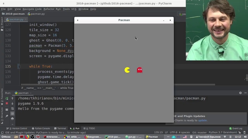Click the if __name__ == '__main__' breadcrumb
The image size is (248, 139).
pyautogui.click(x=38, y=88)
